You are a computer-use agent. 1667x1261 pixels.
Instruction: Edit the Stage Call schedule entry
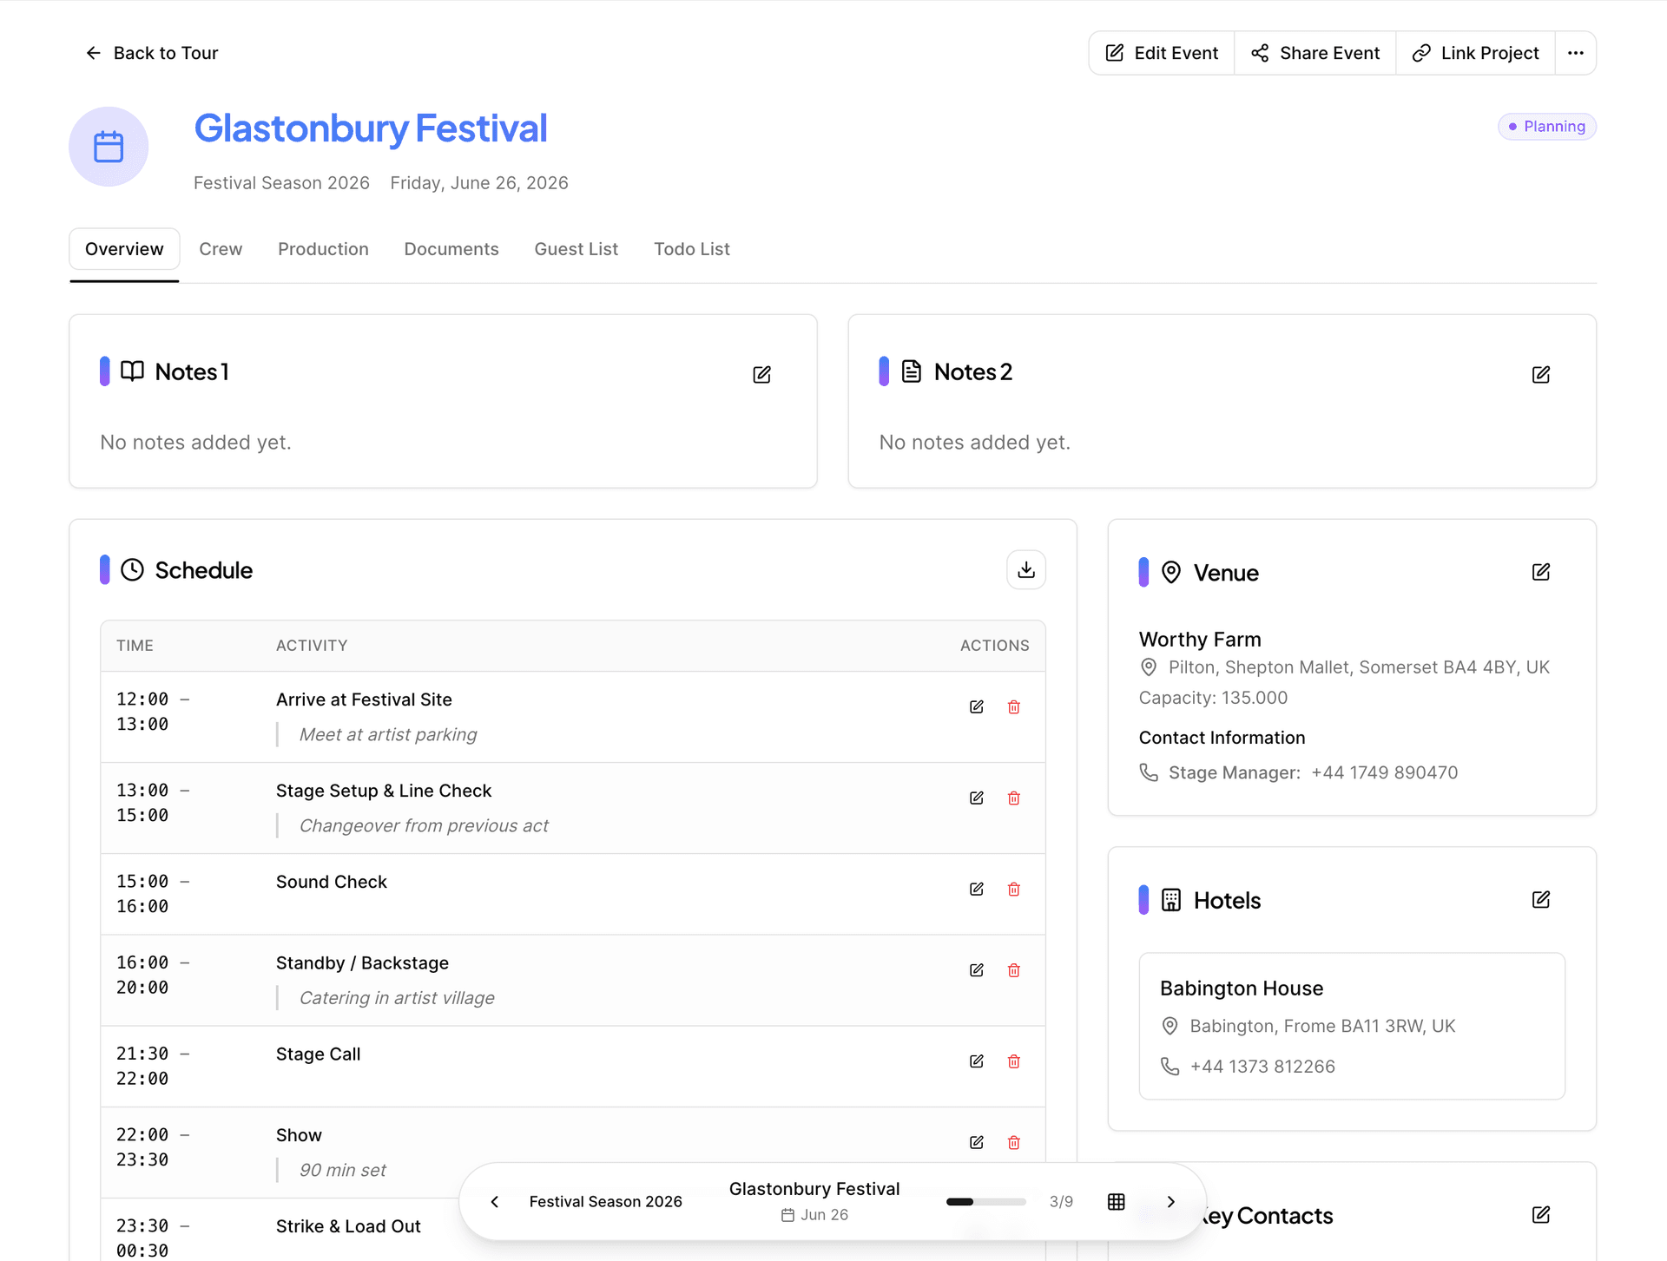tap(976, 1061)
